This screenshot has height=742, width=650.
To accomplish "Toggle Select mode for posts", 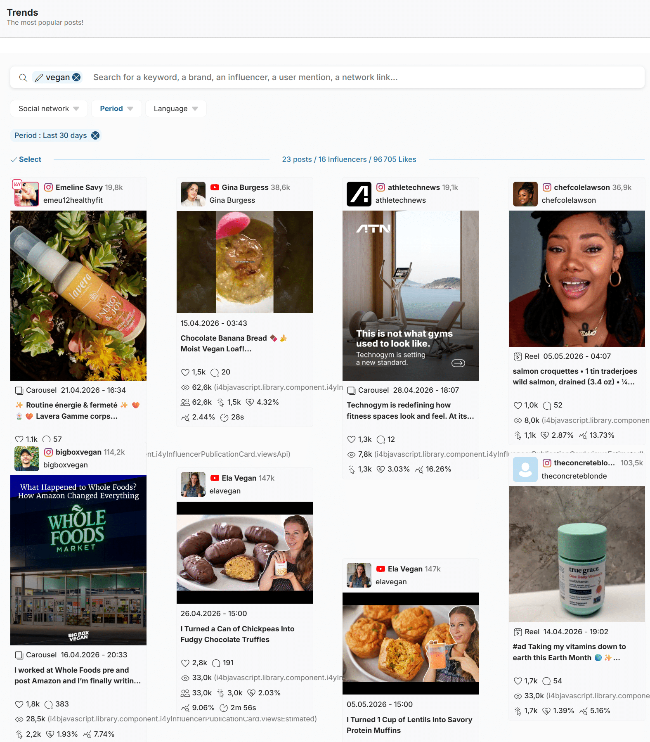I will pyautogui.click(x=26, y=159).
